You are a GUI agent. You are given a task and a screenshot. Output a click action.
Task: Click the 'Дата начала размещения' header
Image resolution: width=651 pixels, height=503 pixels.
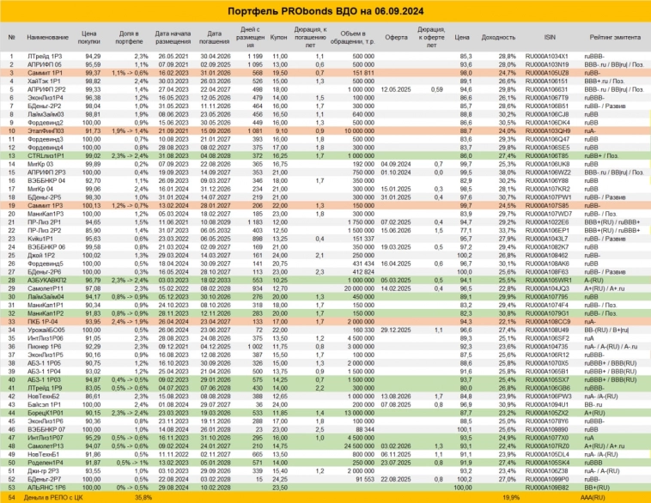[173, 38]
